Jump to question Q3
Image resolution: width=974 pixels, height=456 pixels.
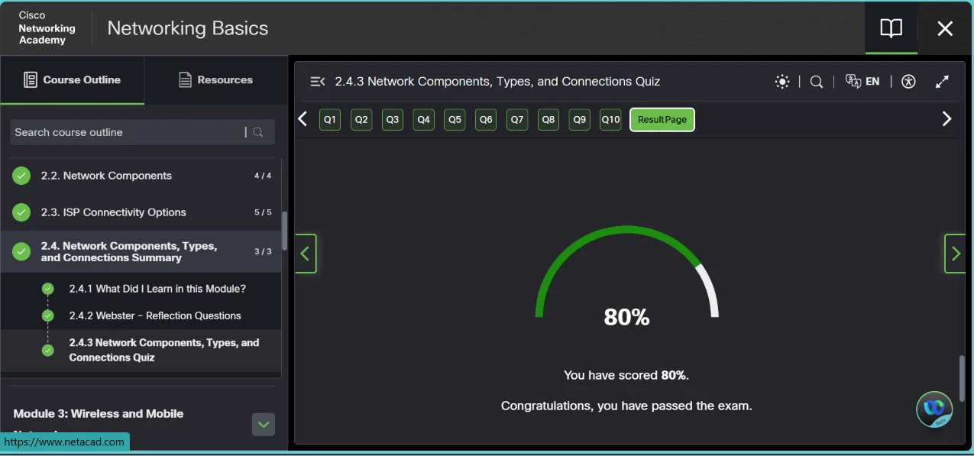(393, 120)
